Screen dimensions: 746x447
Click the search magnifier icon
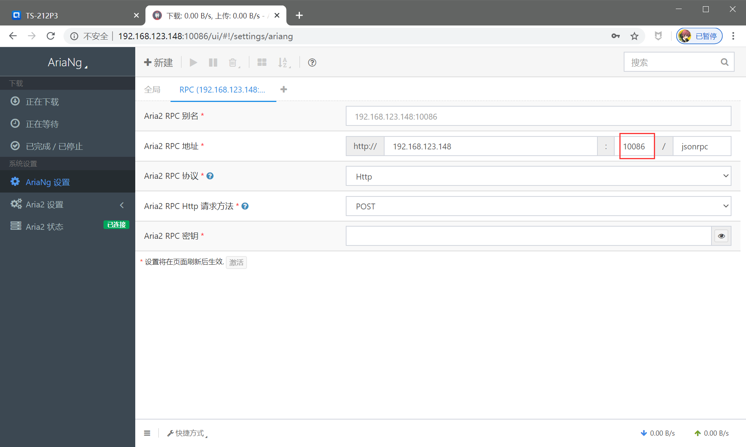tap(724, 62)
